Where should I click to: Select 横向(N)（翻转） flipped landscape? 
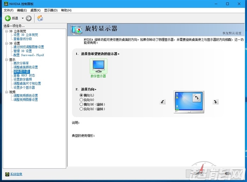[x=81, y=104]
